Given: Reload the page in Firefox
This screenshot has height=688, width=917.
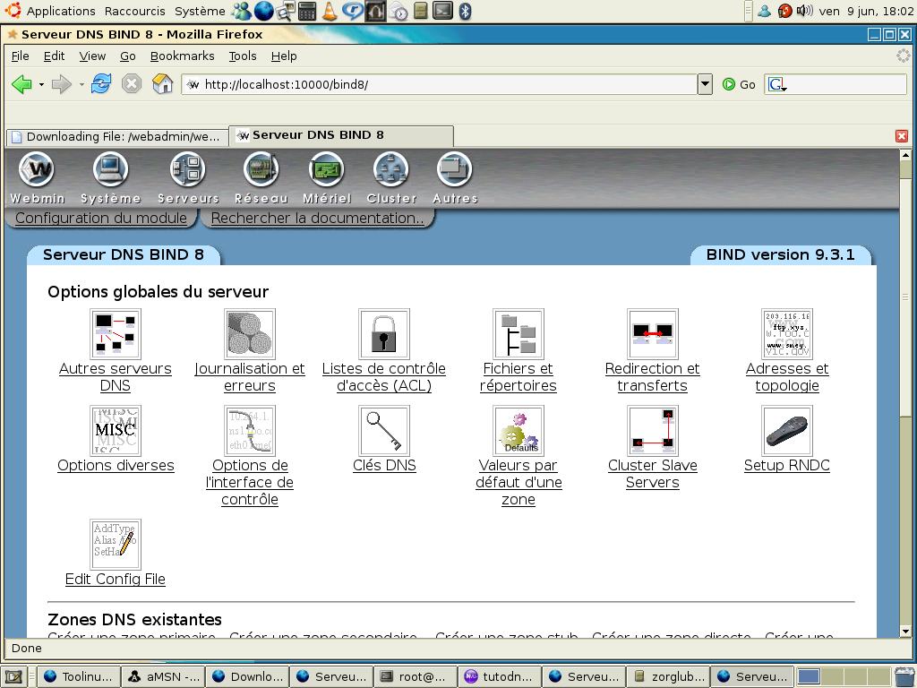Looking at the screenshot, I should pos(101,84).
